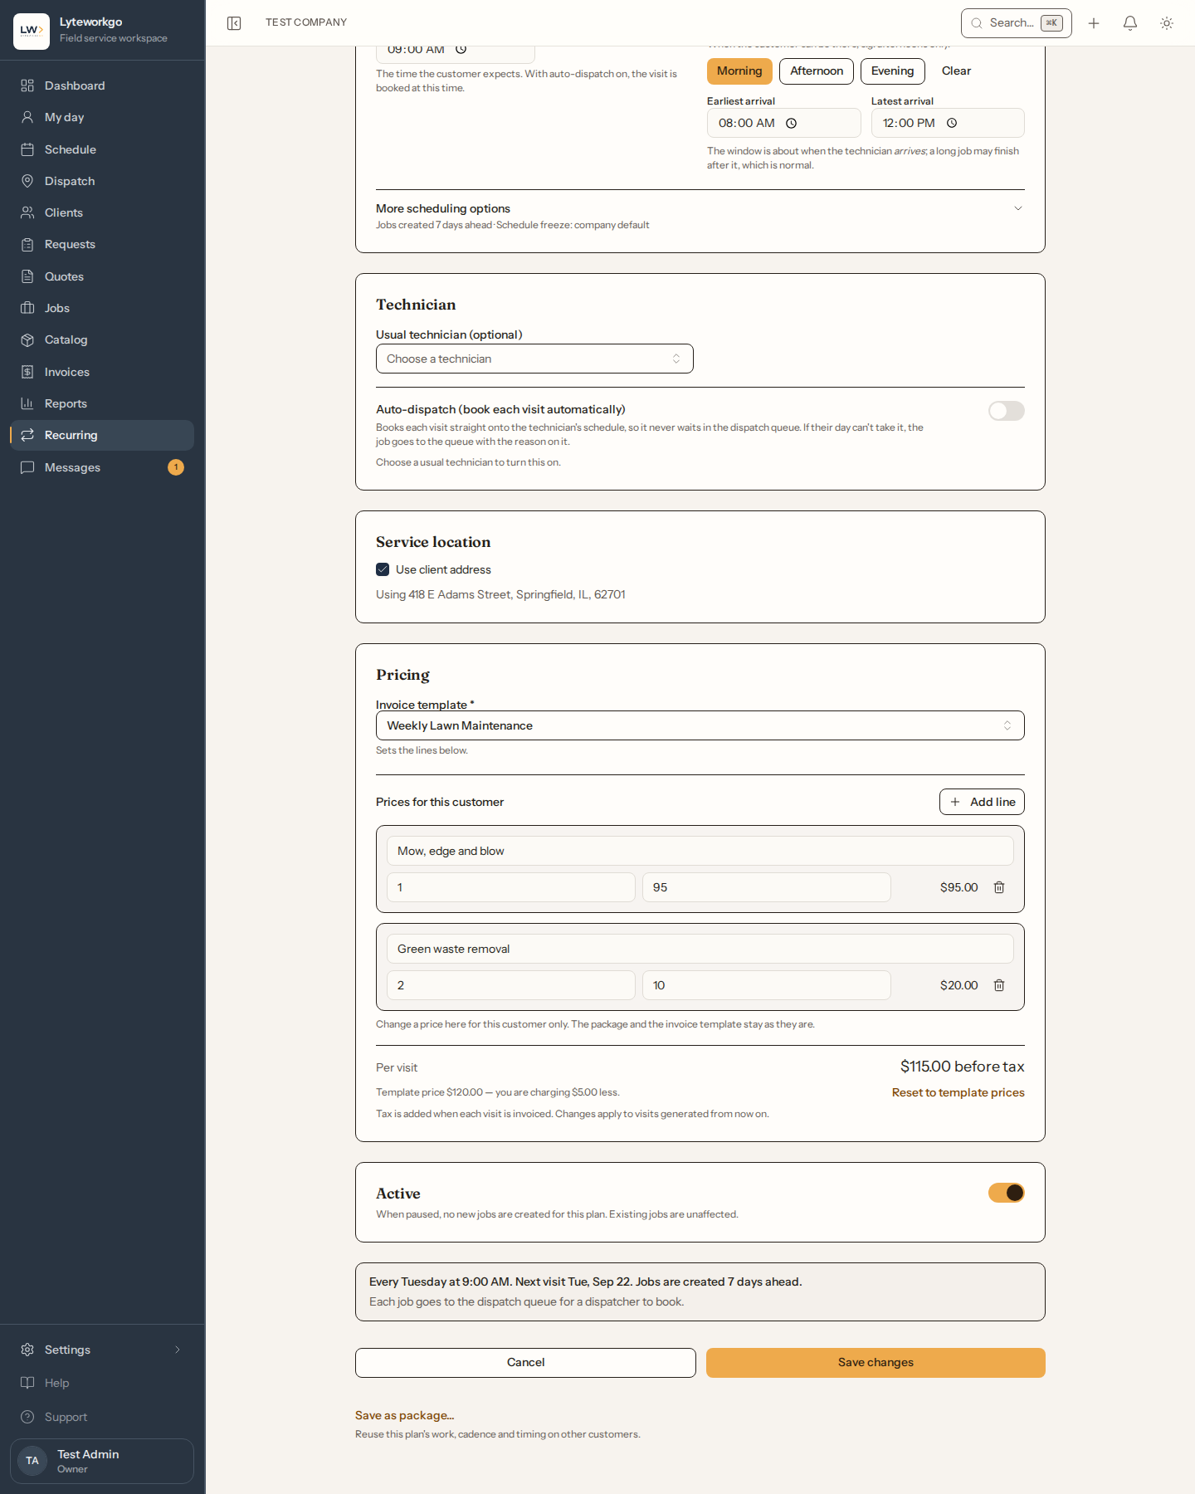The height and width of the screenshot is (1494, 1195).
Task: Expand More scheduling options
Action: point(700,216)
